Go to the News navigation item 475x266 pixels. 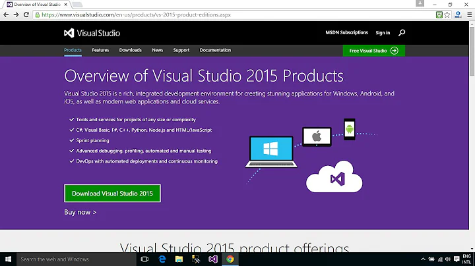click(158, 50)
